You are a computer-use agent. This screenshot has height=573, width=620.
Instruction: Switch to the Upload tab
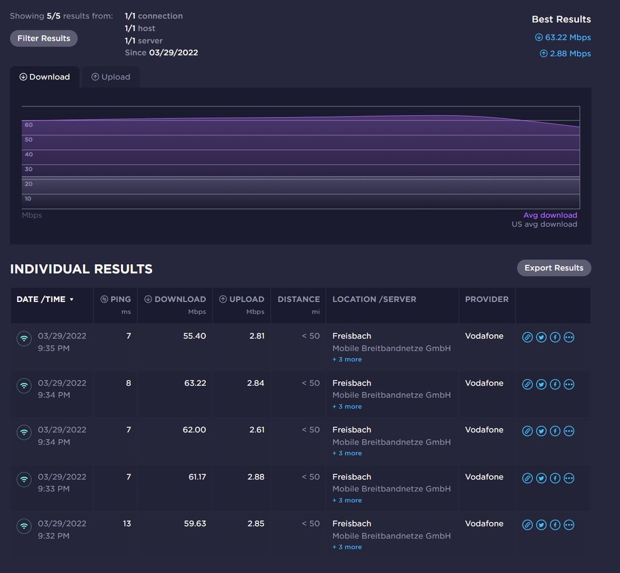[110, 76]
